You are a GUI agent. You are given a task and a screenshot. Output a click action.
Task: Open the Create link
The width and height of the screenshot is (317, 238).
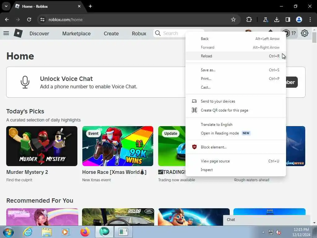111,33
